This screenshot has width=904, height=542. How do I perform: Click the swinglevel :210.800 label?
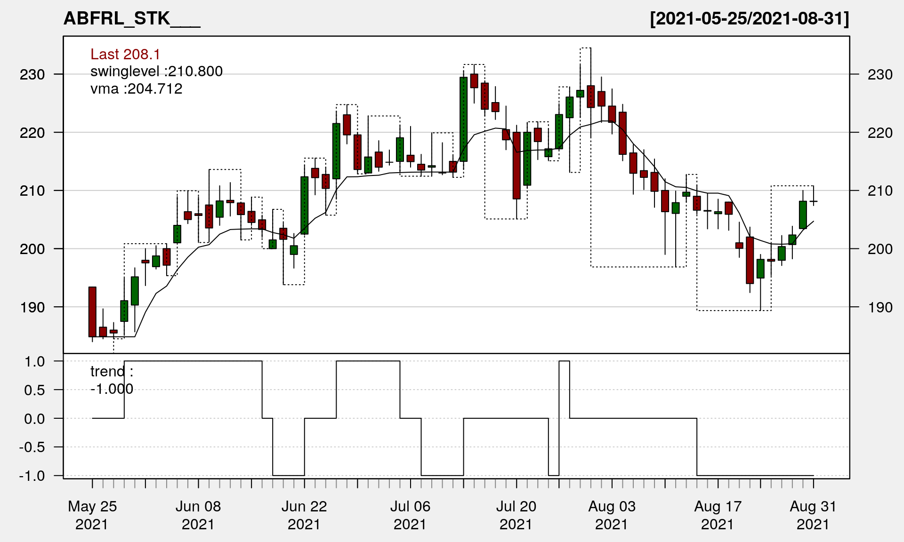coord(156,72)
